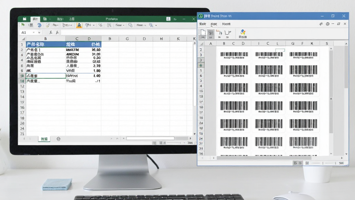
Task: Click the small list icon in spreadsheet toolbar
Action: [x=31, y=25]
